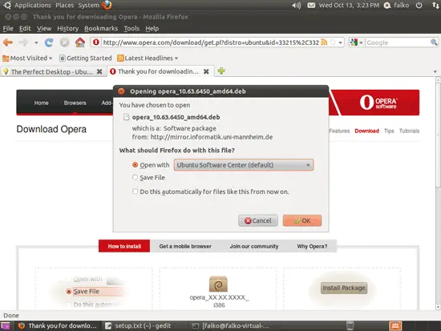Open the View menu
The height and width of the screenshot is (331, 441).
click(x=44, y=28)
